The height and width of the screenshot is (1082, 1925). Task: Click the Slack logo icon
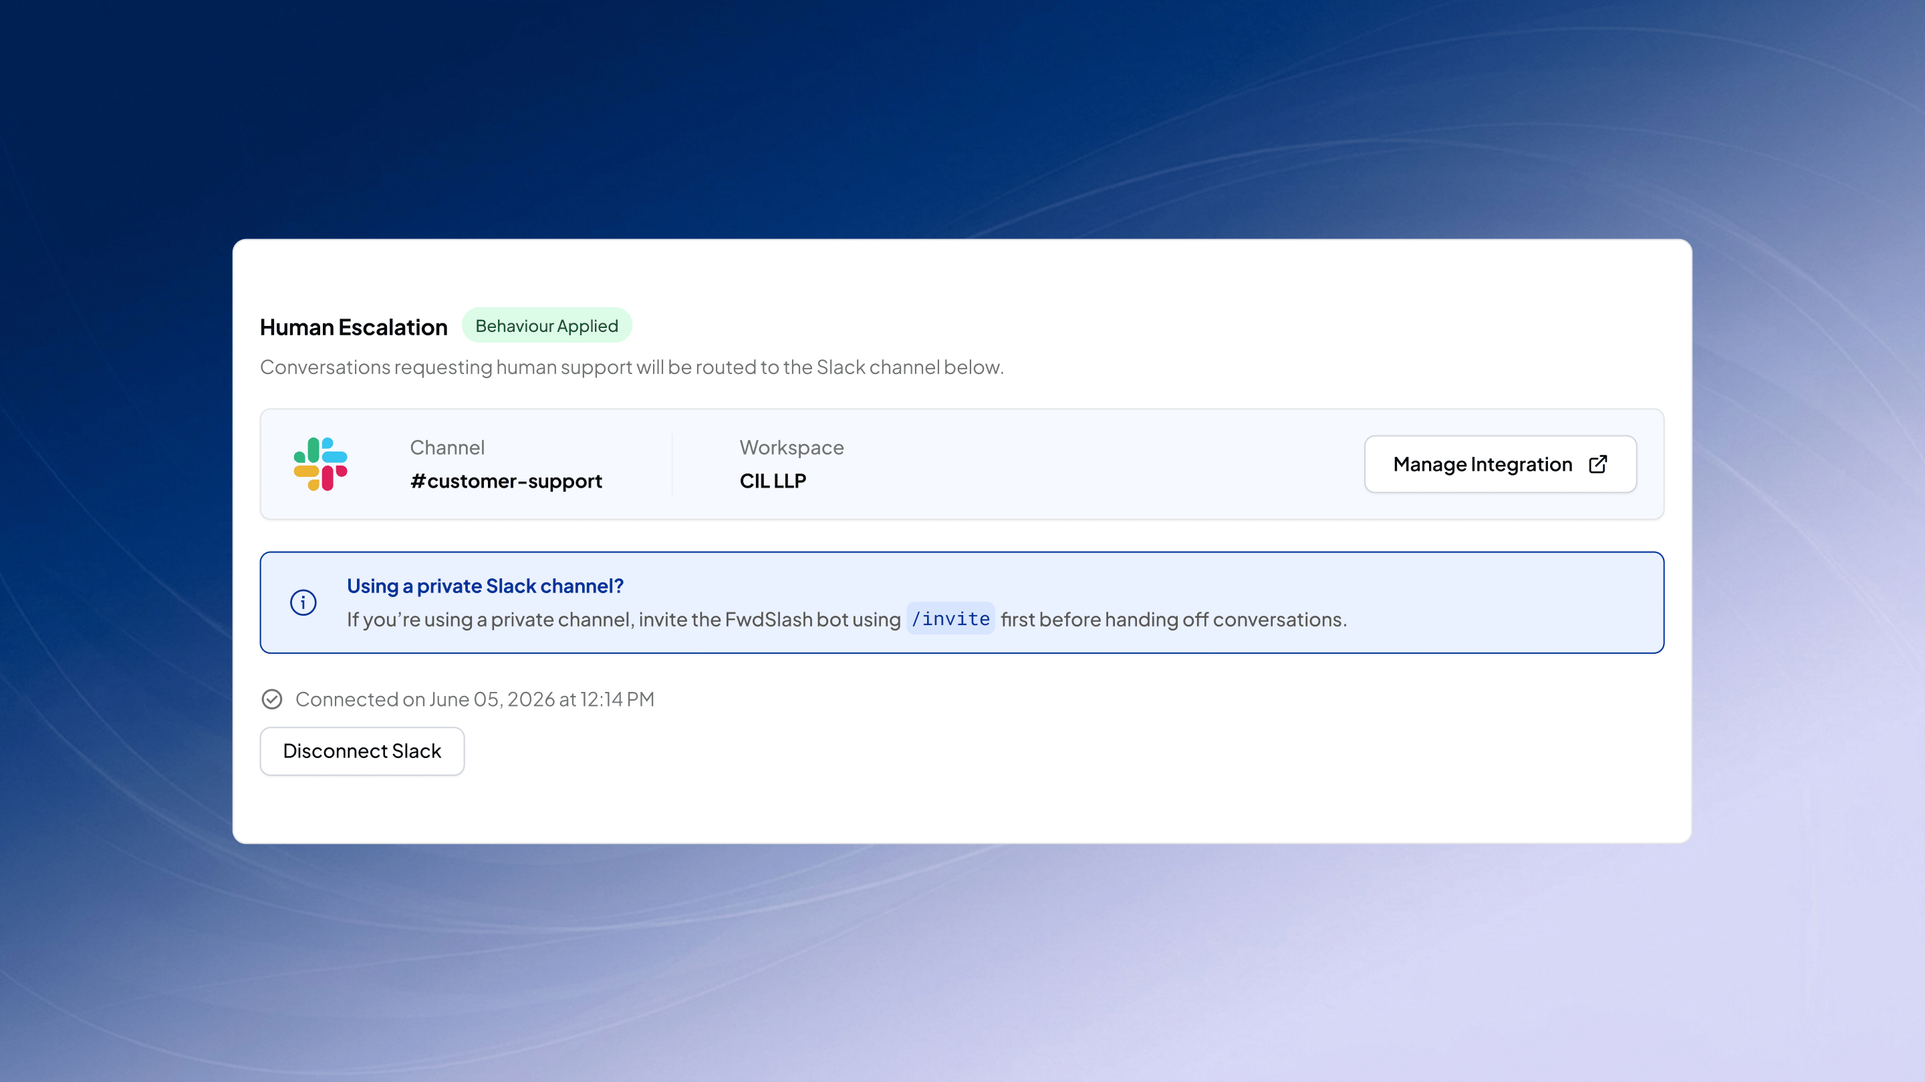click(321, 464)
